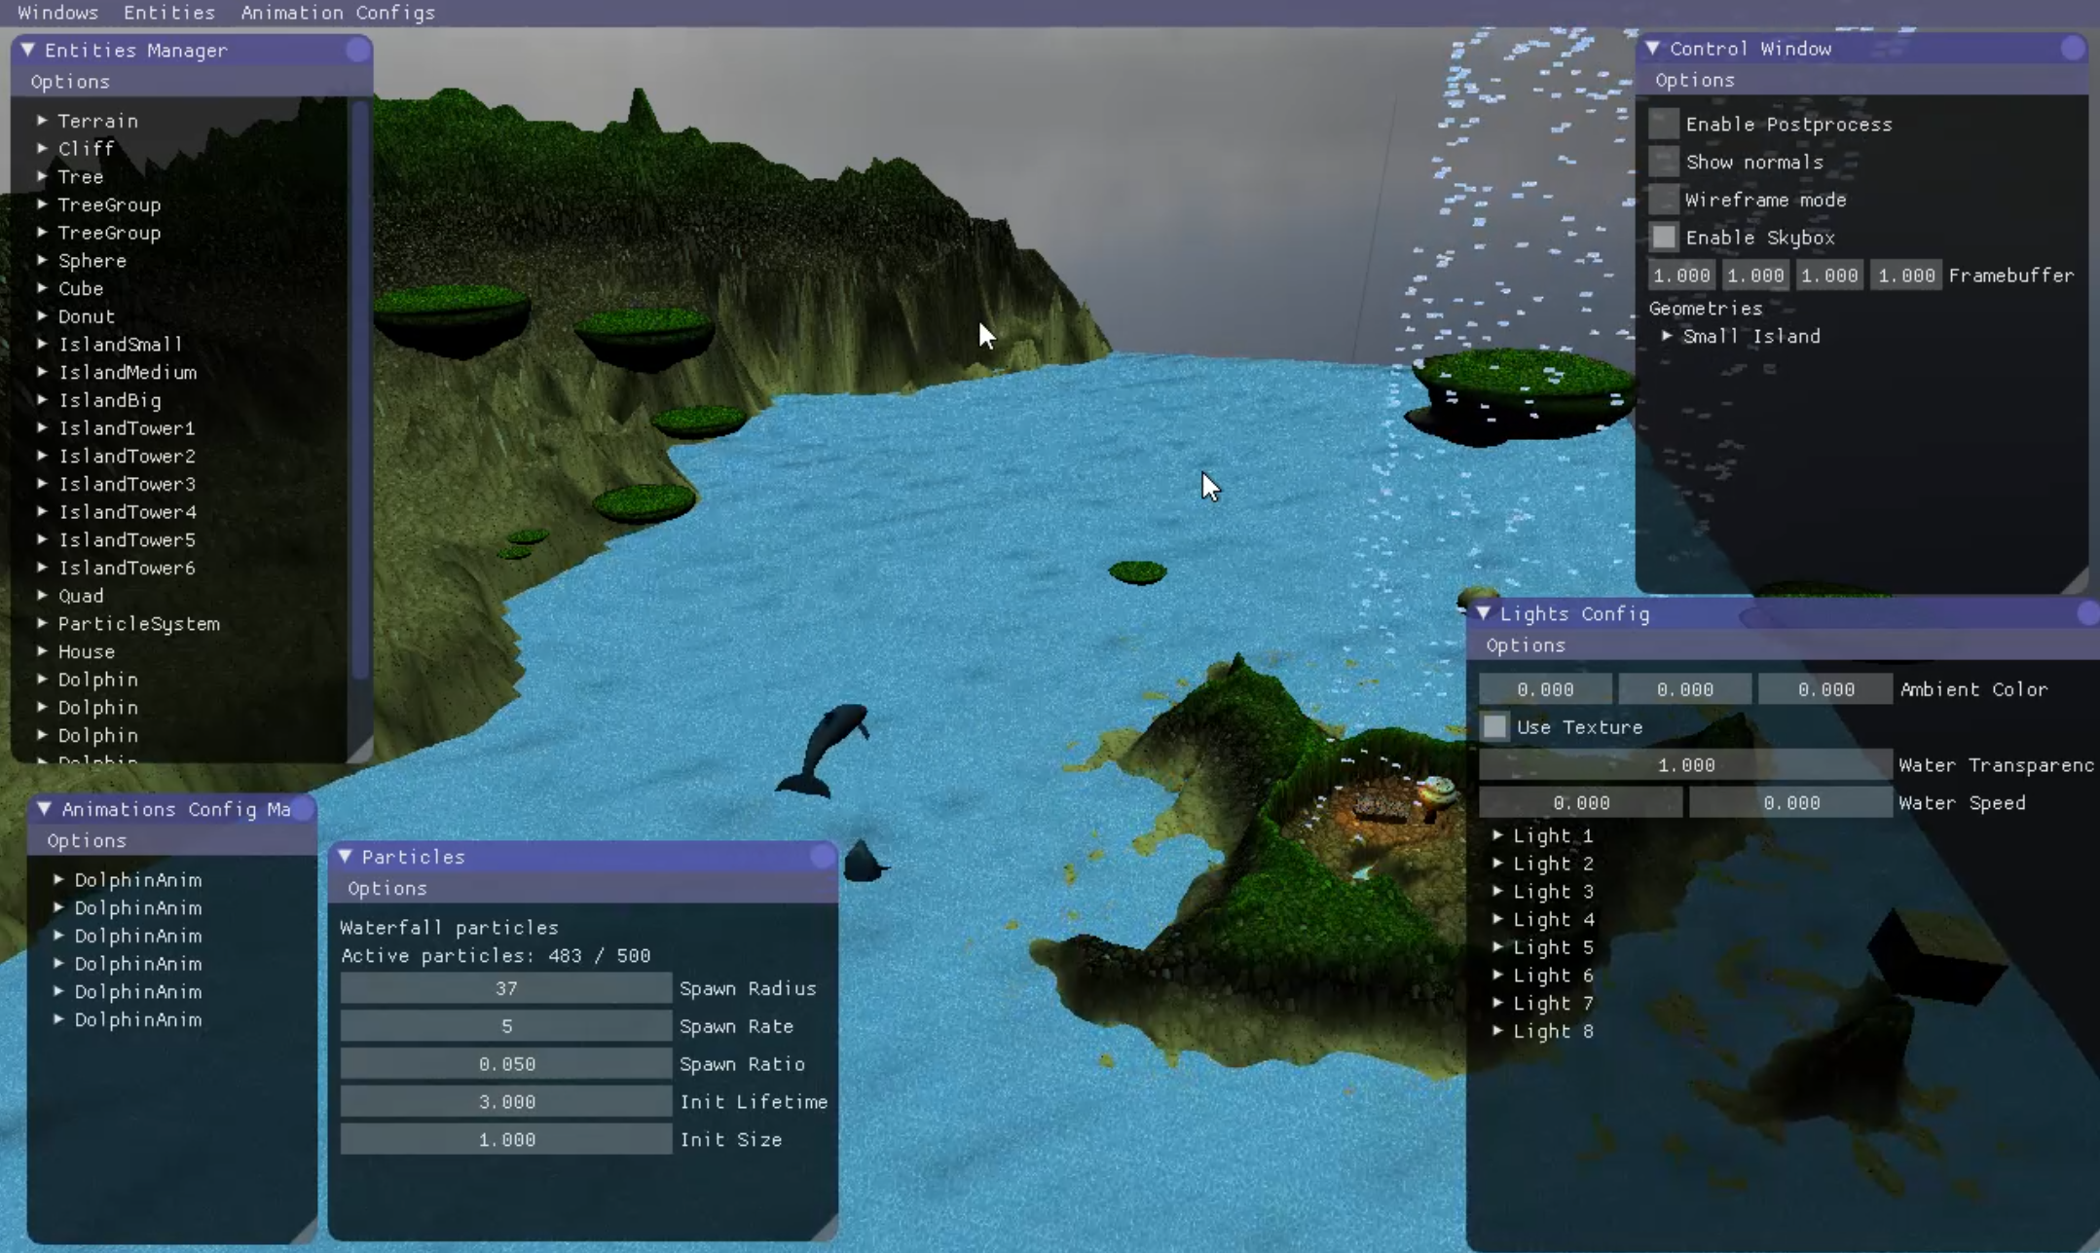
Task: Toggle Wireframe mode checkbox
Action: [x=1664, y=200]
